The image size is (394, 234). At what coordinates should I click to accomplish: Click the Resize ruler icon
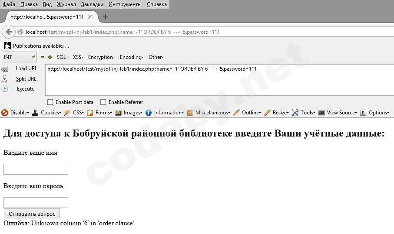tap(267, 113)
